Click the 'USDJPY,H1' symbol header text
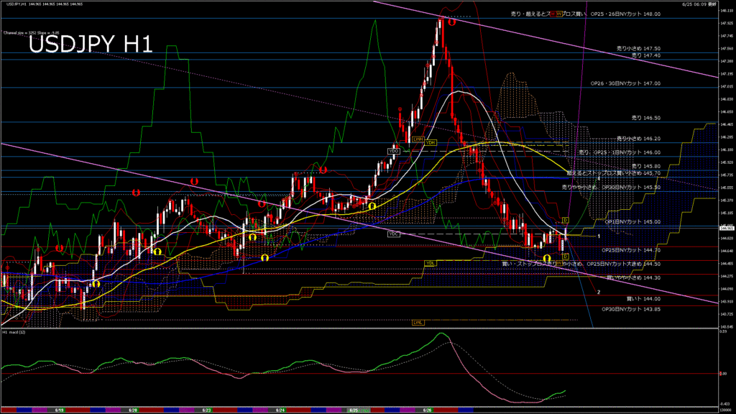736x414 pixels. [x=17, y=4]
